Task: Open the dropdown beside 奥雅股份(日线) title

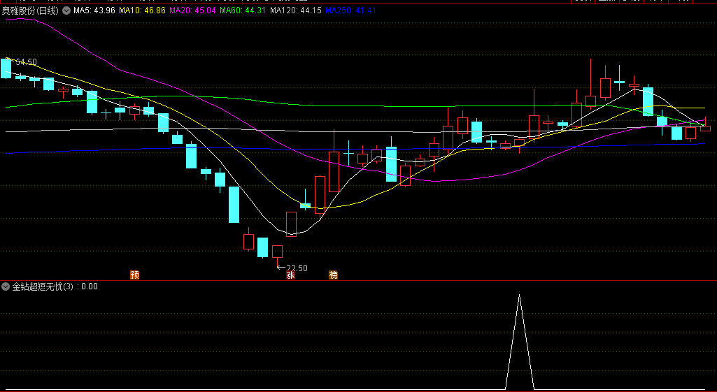Action: (x=66, y=10)
